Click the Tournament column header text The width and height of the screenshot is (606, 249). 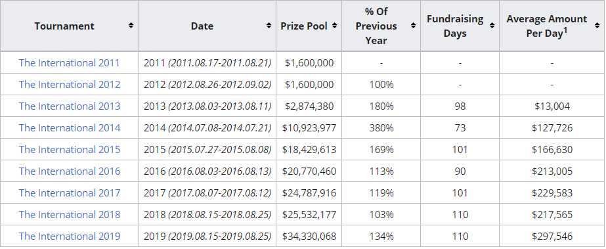coord(64,26)
